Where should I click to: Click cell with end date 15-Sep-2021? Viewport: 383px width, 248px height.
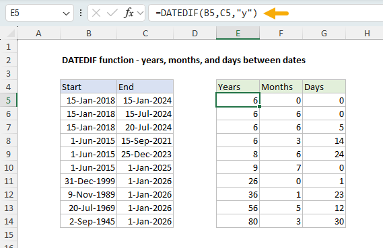(x=145, y=140)
